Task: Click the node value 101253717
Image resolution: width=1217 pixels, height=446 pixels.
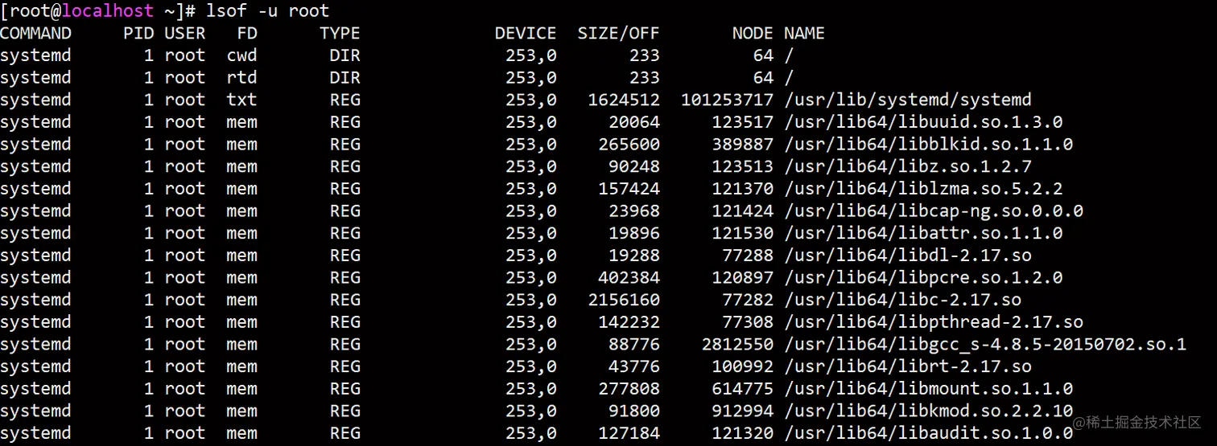Action: coord(727,100)
